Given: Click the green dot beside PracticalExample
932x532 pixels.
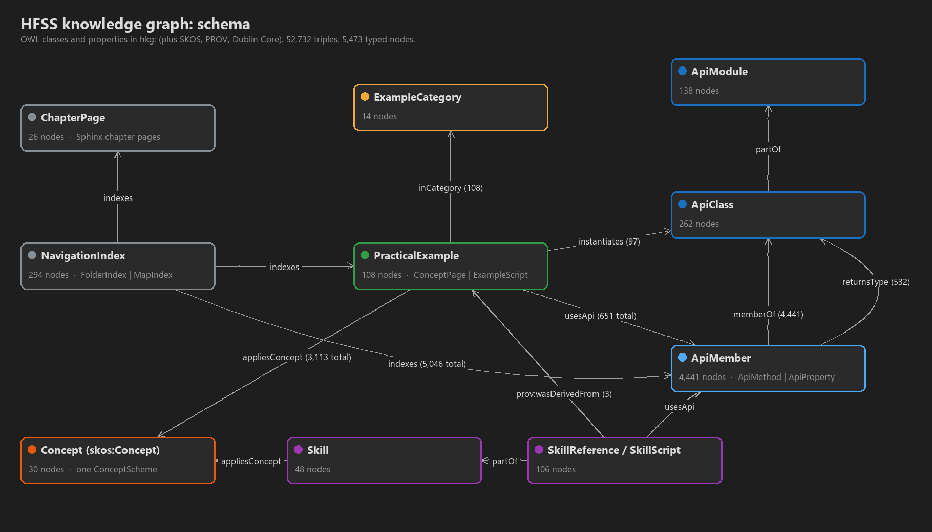Looking at the screenshot, I should (x=365, y=255).
